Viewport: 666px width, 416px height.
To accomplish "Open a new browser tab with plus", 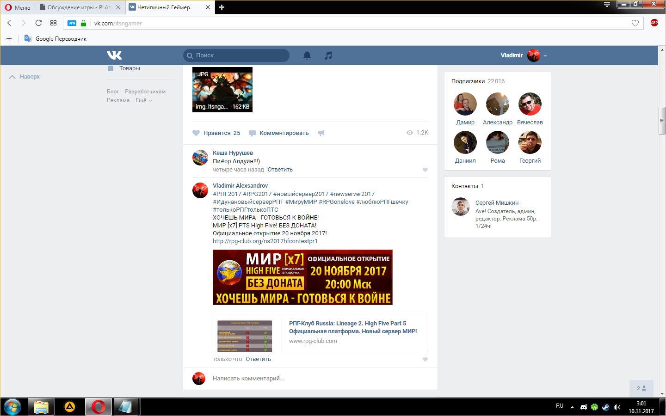I will click(x=222, y=7).
